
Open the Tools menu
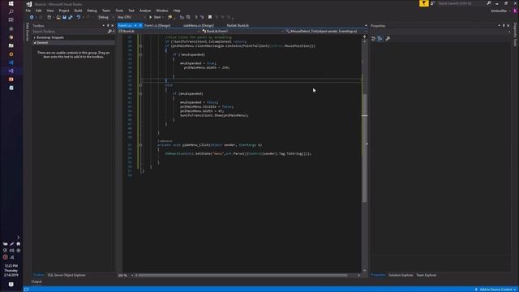click(x=119, y=11)
